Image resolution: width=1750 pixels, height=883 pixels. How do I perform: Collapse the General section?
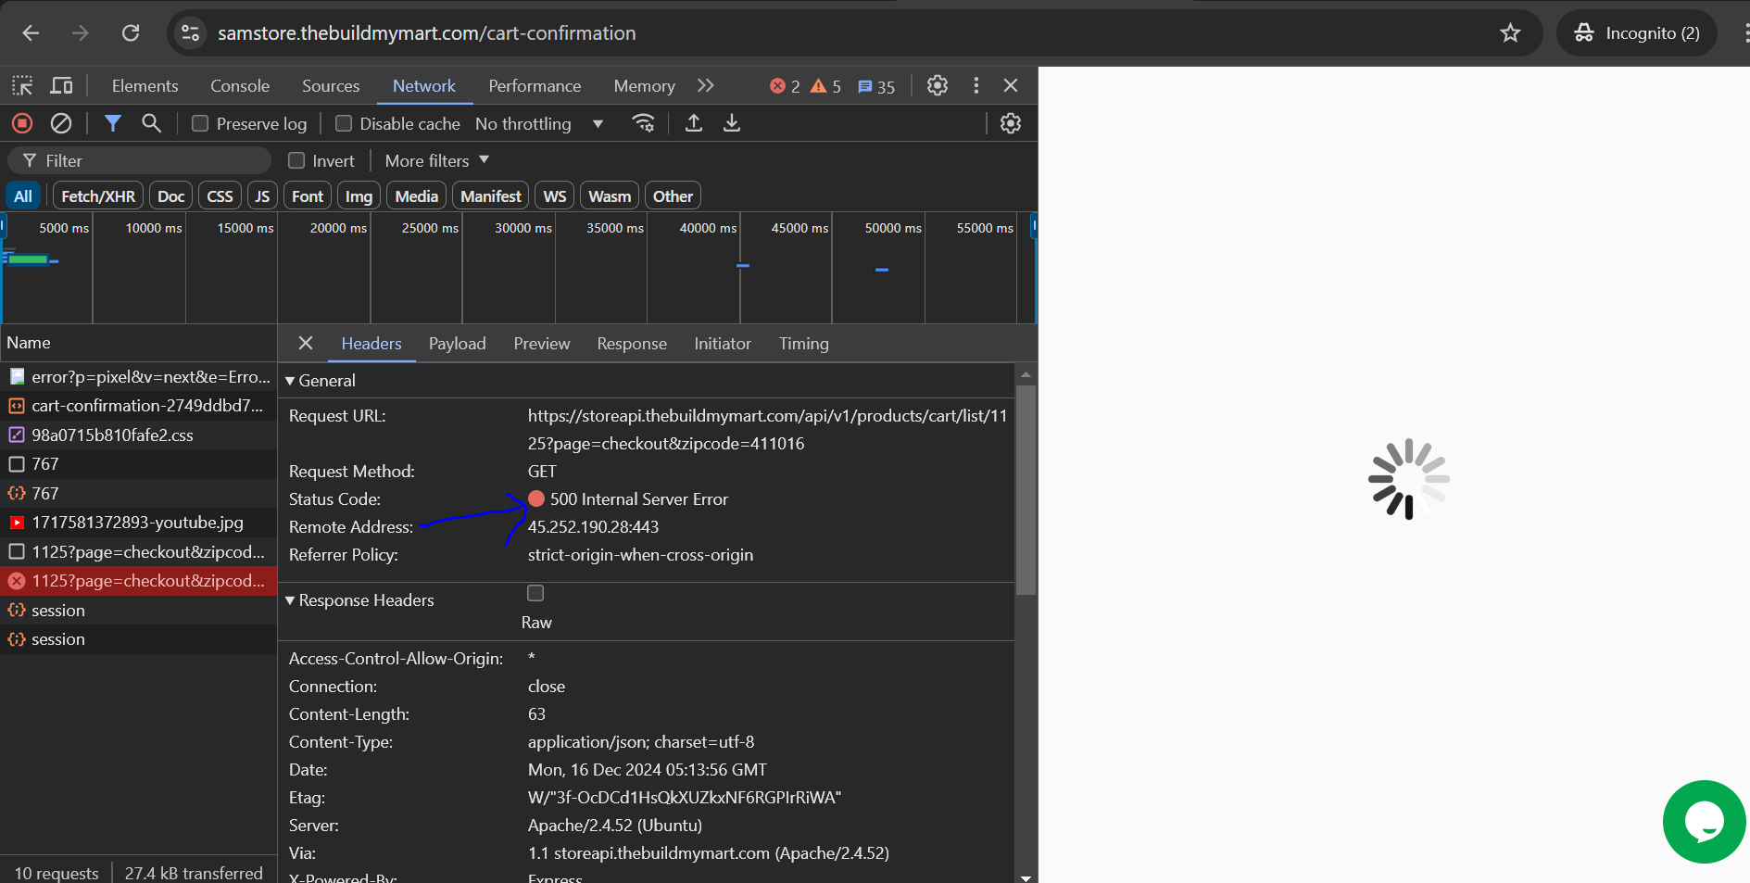[x=321, y=381]
